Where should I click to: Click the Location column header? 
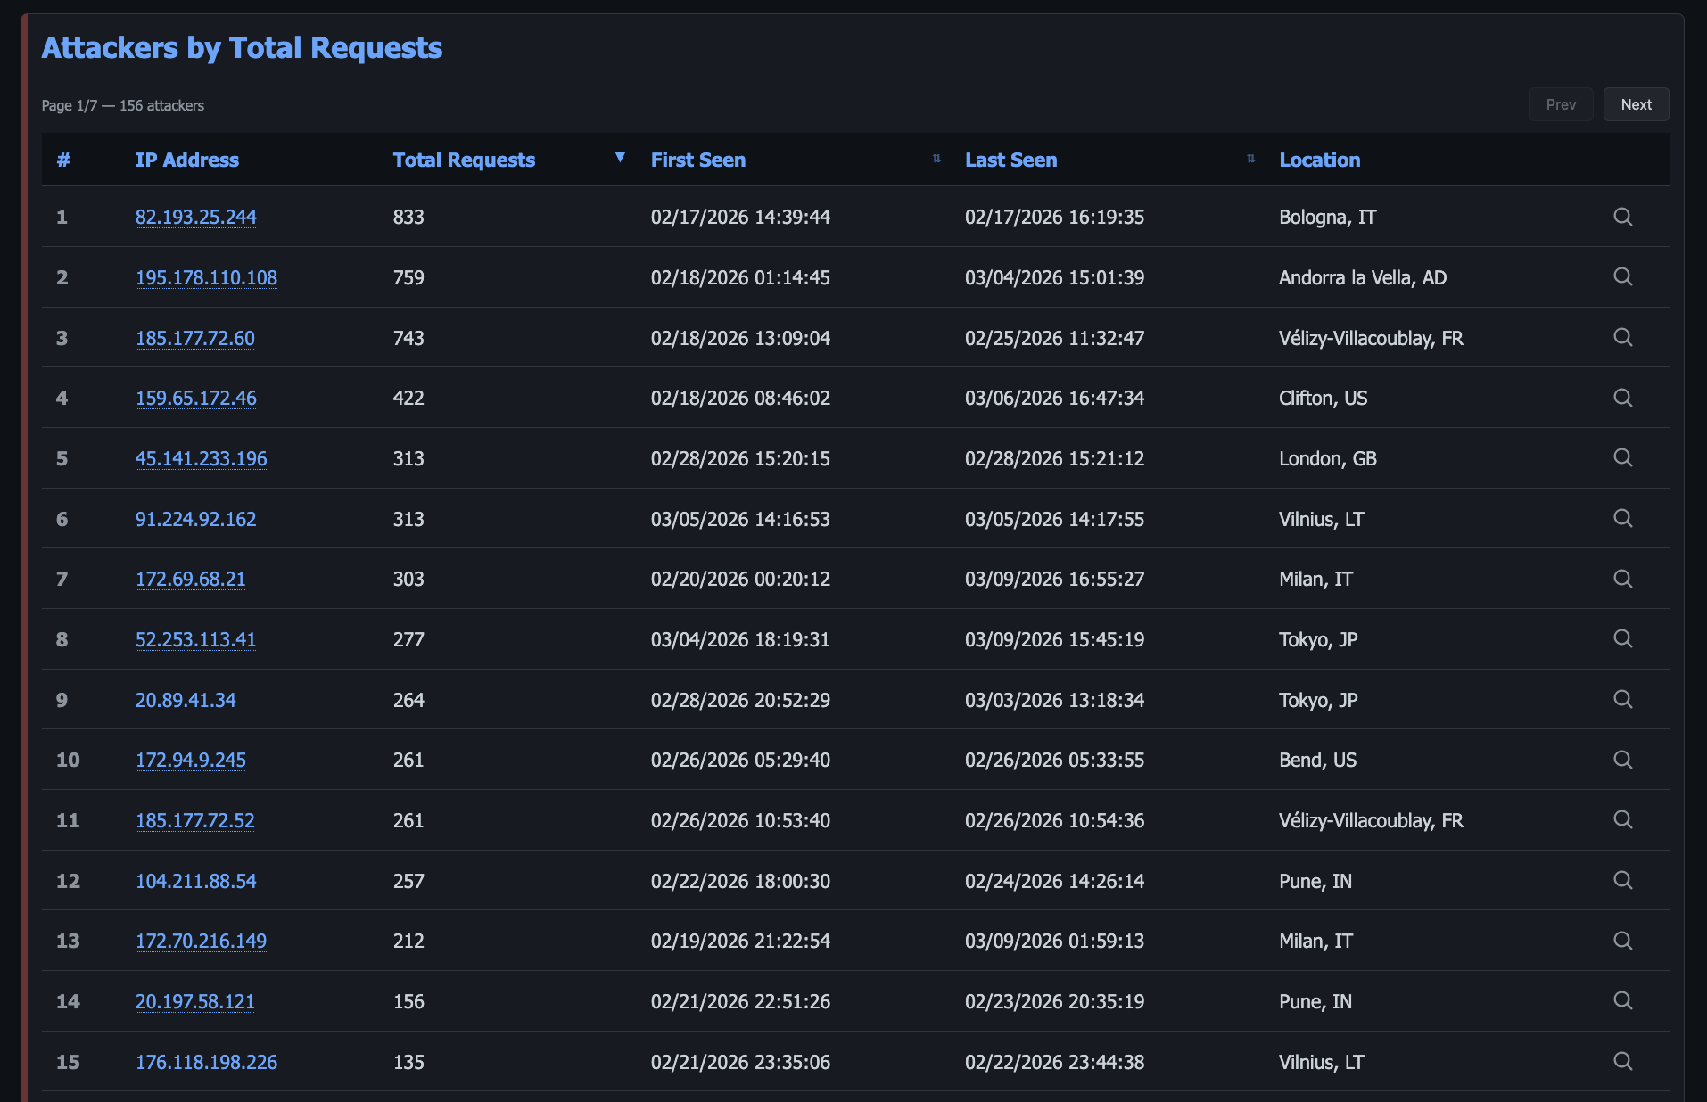pos(1319,160)
